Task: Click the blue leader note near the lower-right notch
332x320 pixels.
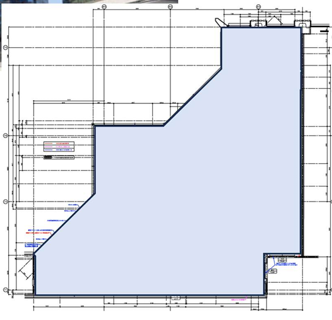Action: coord(287,264)
